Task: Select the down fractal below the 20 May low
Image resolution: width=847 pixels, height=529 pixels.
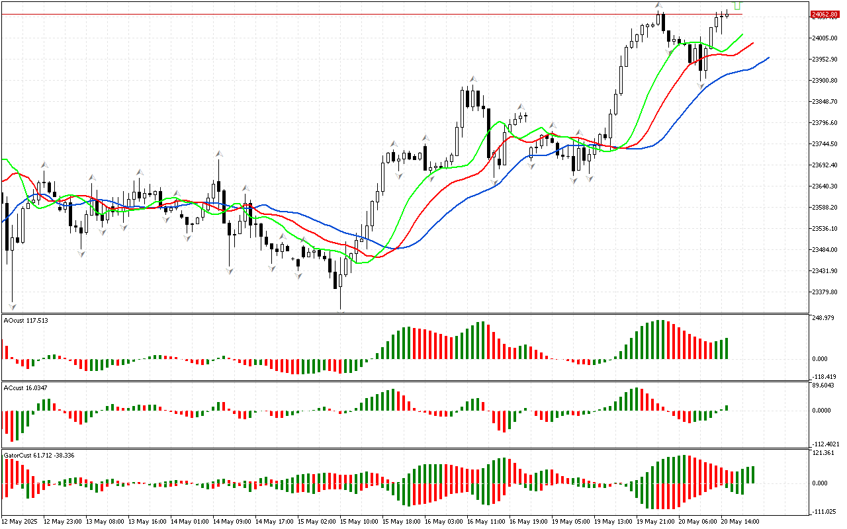Action: (701, 86)
